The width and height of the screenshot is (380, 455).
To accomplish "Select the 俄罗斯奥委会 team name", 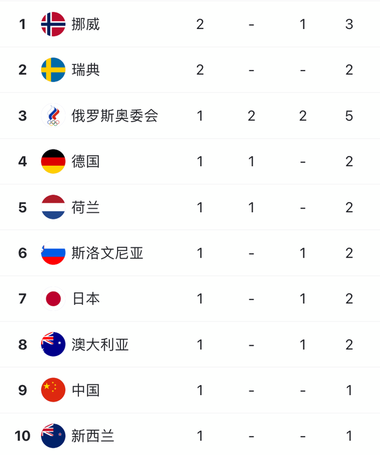I will click(115, 116).
